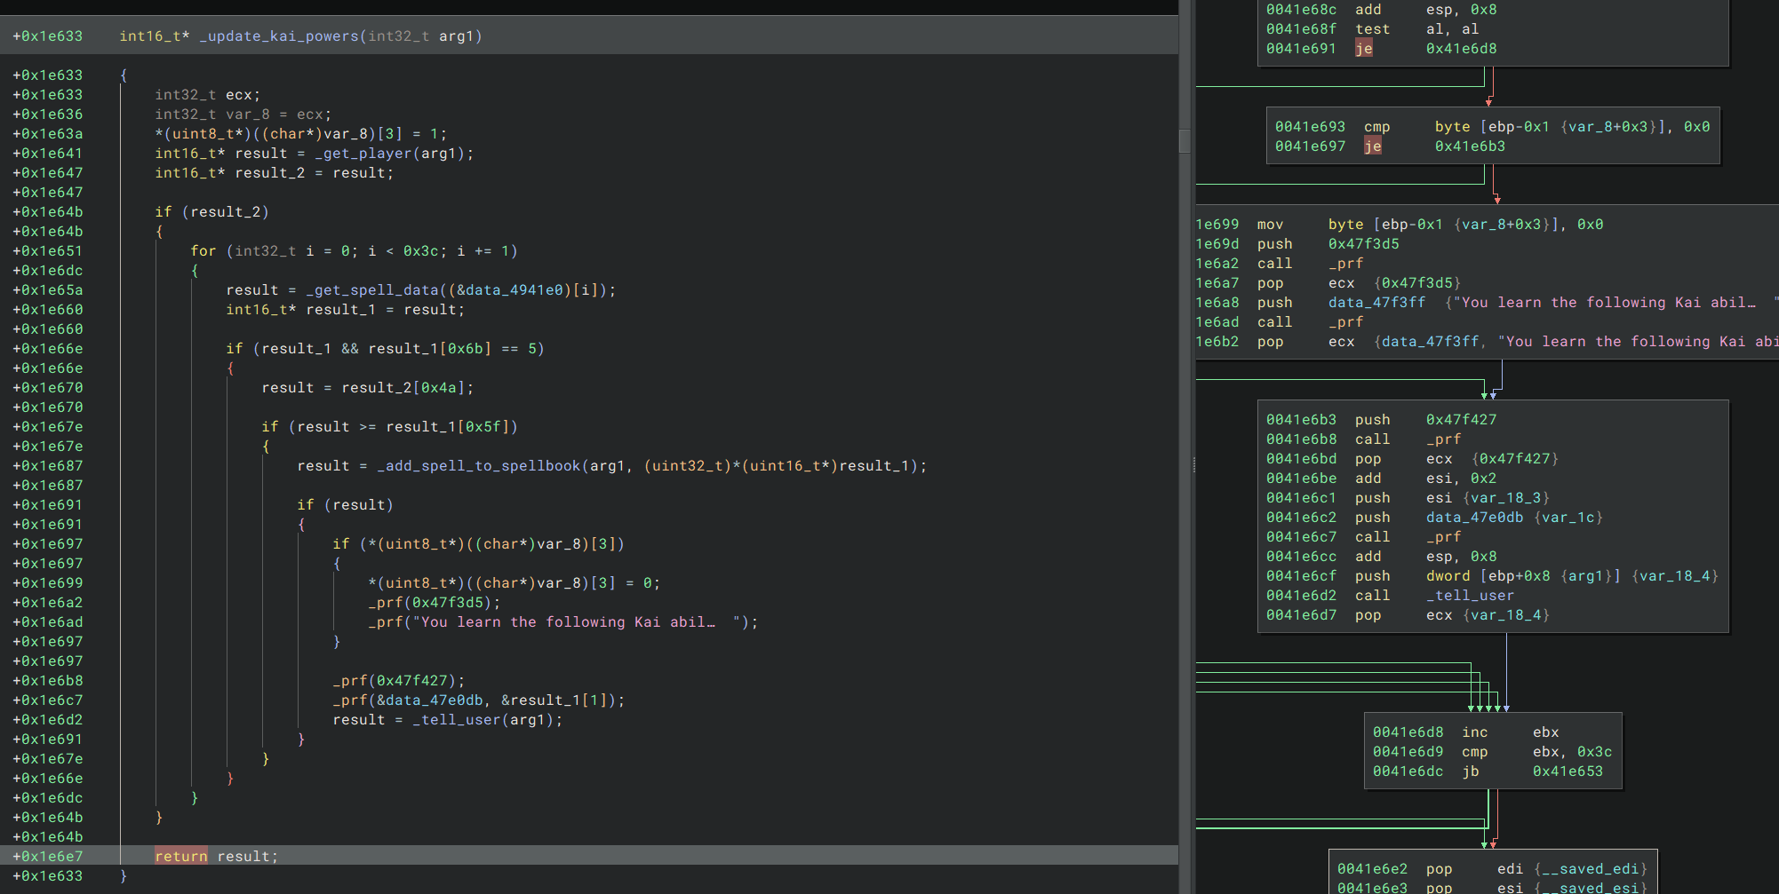1779x894 pixels.
Task: Click the _get_player function call
Action: tap(363, 154)
